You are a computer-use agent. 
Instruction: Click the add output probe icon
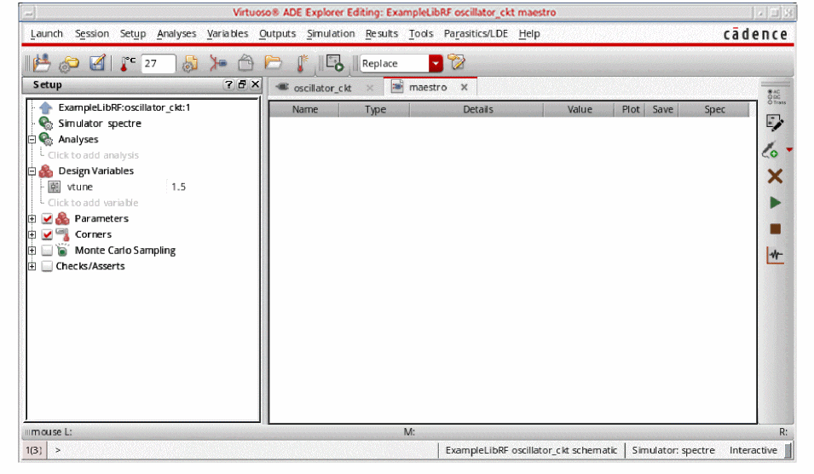(771, 150)
